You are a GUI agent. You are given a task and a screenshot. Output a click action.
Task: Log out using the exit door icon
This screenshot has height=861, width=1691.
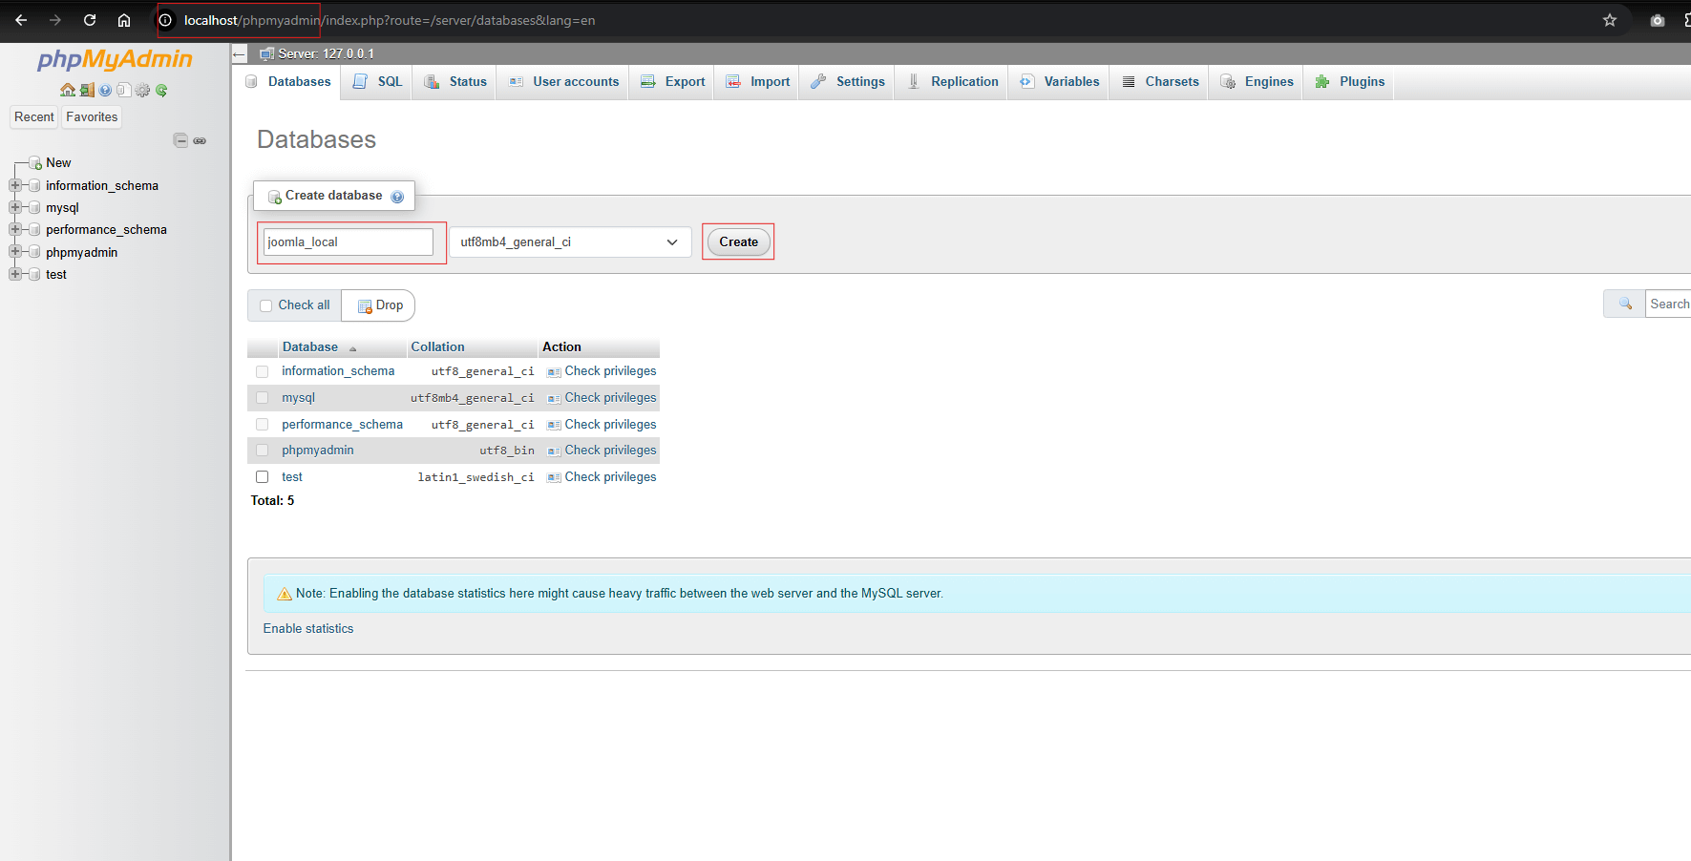point(87,90)
